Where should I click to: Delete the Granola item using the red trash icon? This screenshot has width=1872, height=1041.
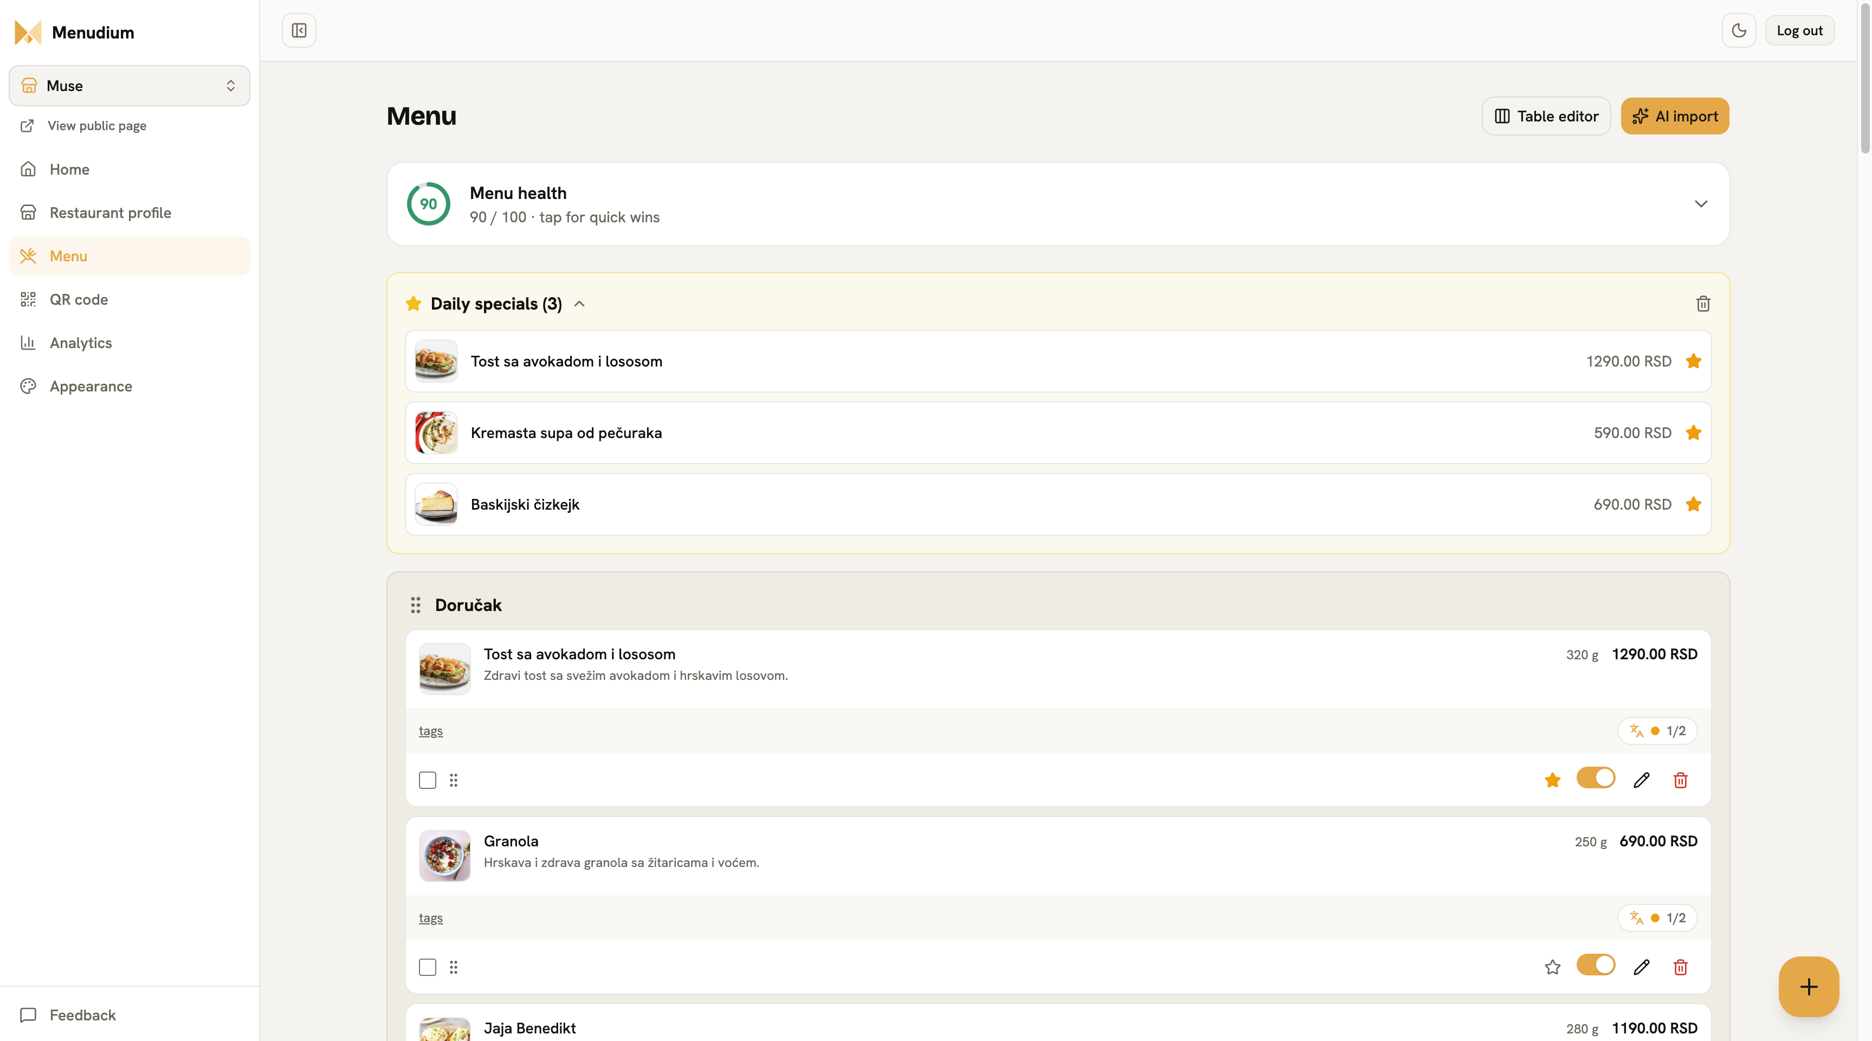[x=1680, y=967]
